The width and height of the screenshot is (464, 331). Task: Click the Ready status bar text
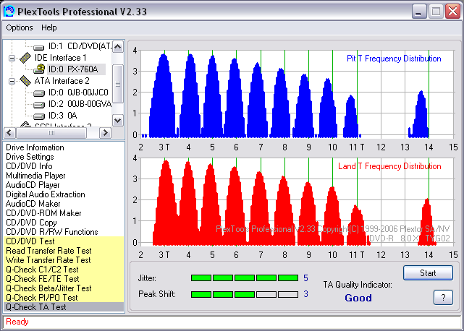pos(17,322)
